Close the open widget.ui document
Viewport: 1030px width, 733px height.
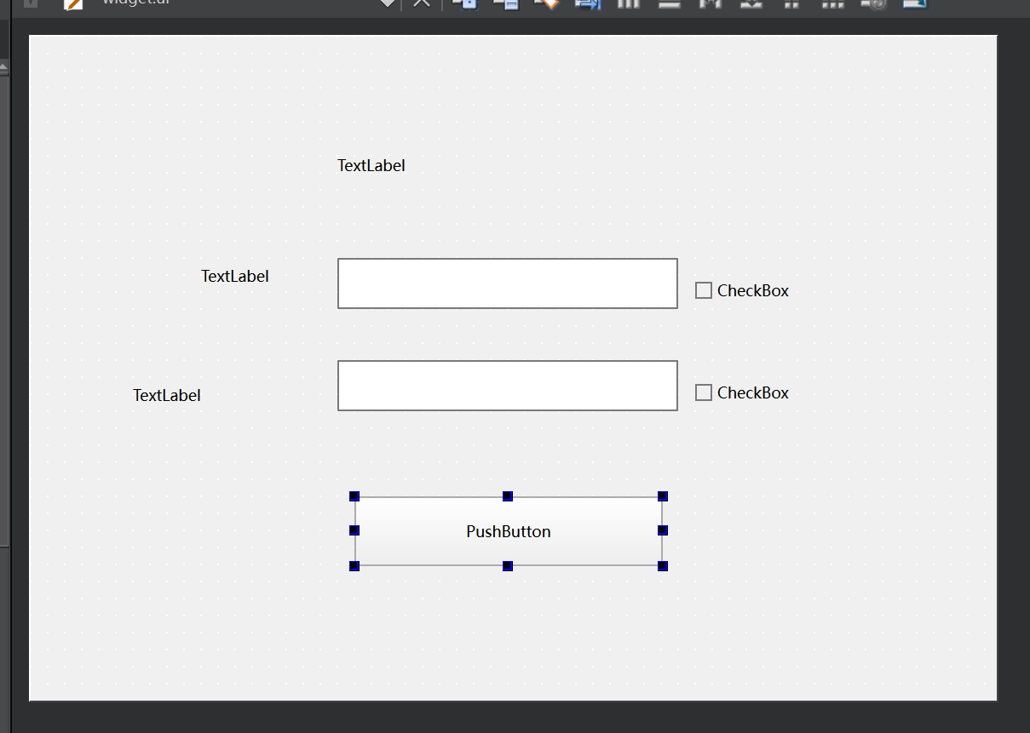[x=421, y=3]
